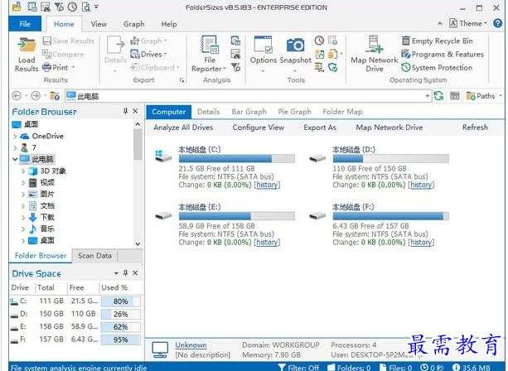Viewport: 508px width, 371px height.
Task: Select the Bar Graph tab
Action: pyautogui.click(x=249, y=112)
